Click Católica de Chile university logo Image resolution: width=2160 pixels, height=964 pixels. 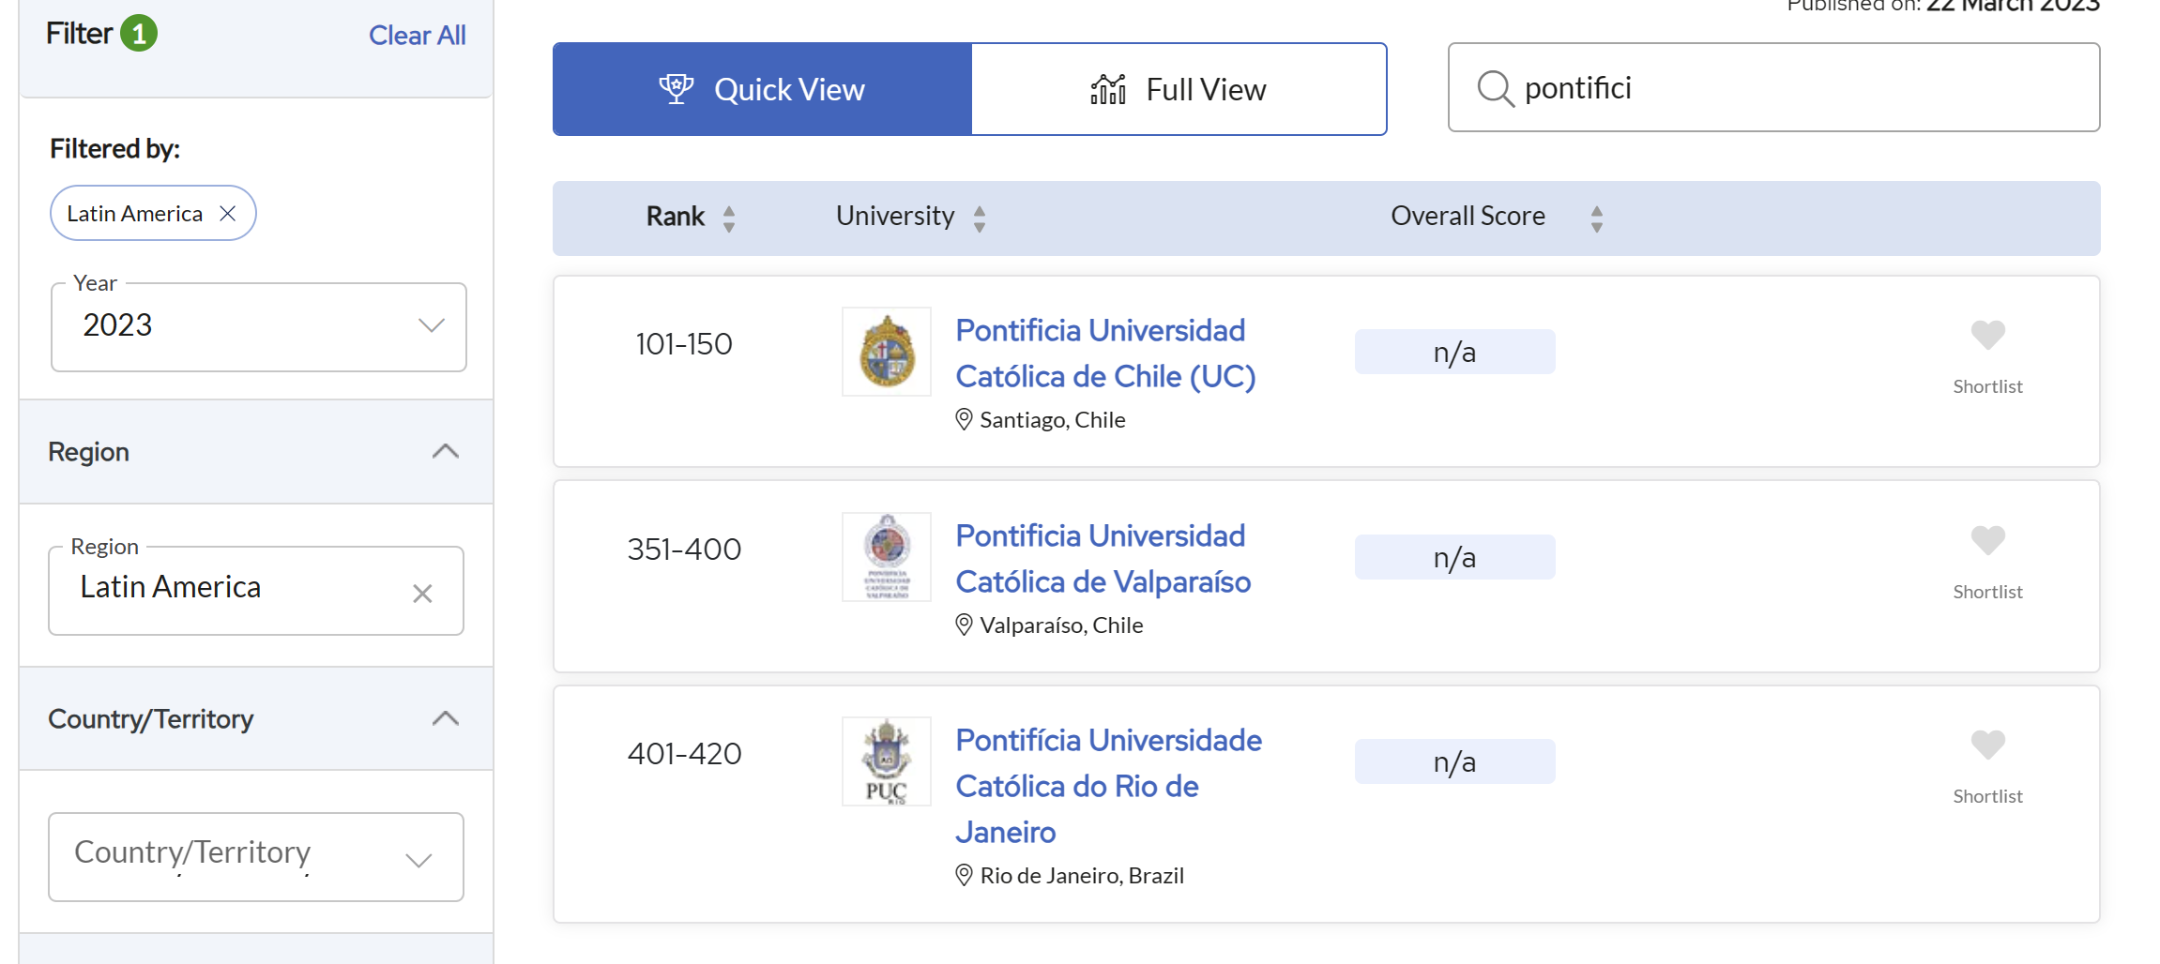click(x=886, y=352)
